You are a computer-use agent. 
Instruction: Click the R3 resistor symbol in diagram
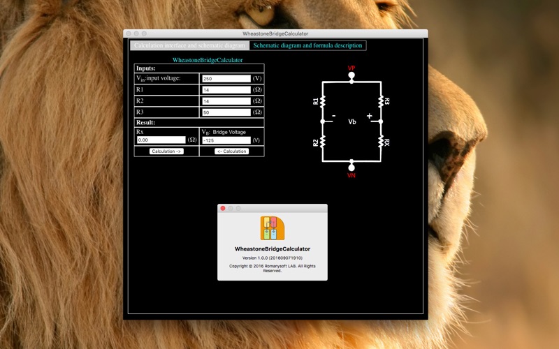pos(381,102)
